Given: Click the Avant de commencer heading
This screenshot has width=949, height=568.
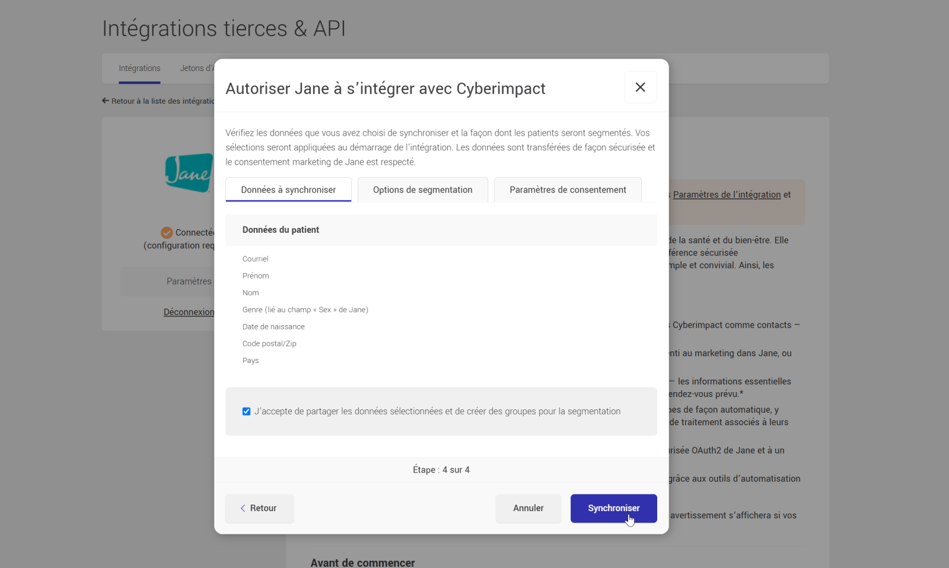Looking at the screenshot, I should coord(362,563).
